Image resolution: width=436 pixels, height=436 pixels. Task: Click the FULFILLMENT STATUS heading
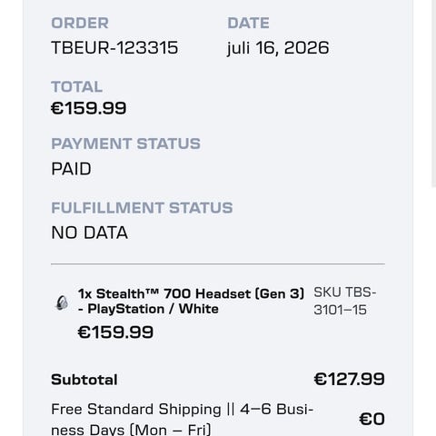pos(142,208)
